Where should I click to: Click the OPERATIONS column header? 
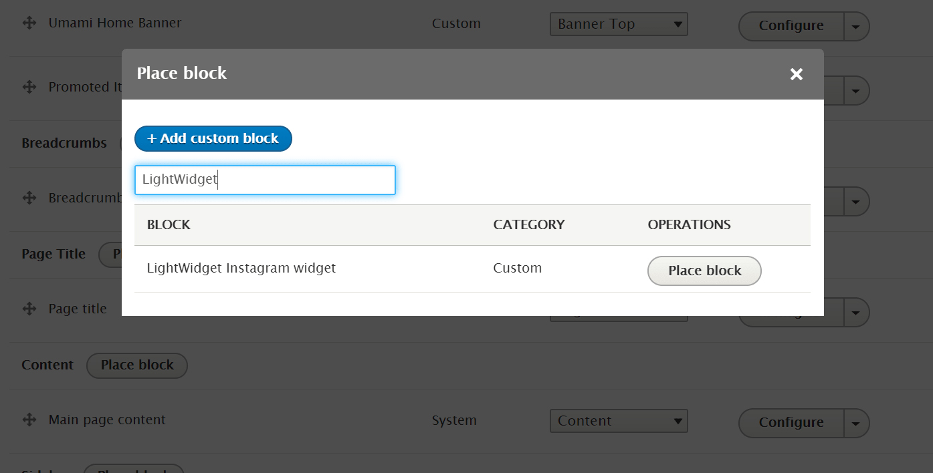[689, 224]
